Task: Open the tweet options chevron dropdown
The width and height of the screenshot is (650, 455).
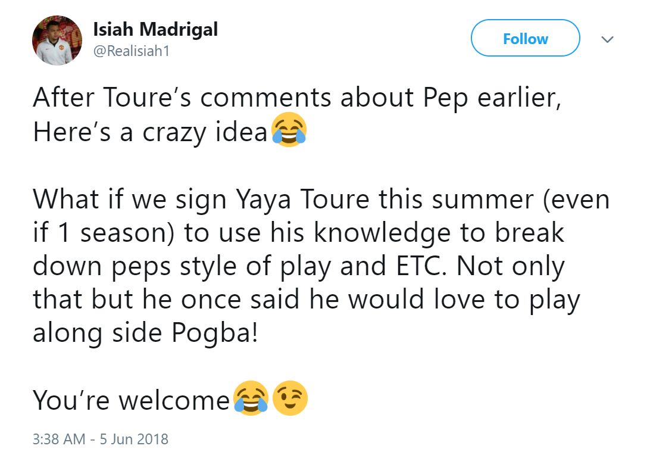Action: 607,39
